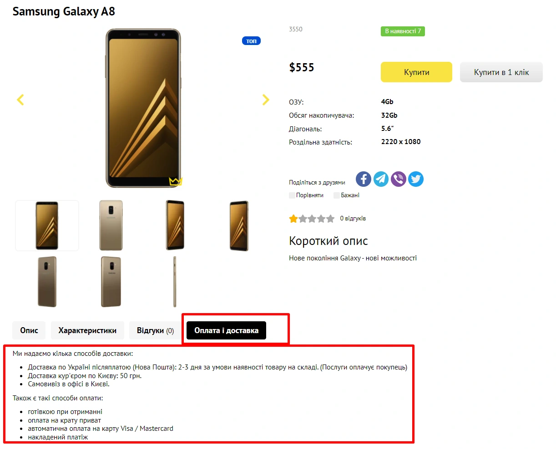Select the phone back-view thumbnail in the top row
Image resolution: width=556 pixels, height=449 pixels.
[x=111, y=225]
